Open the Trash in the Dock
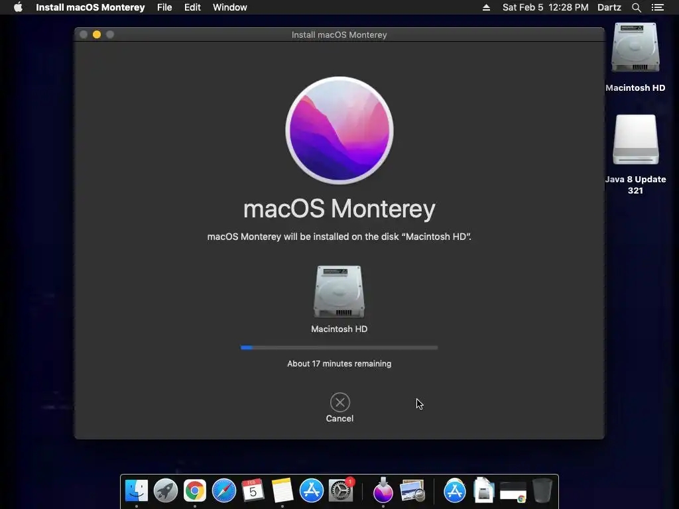This screenshot has width=679, height=509. click(x=542, y=490)
